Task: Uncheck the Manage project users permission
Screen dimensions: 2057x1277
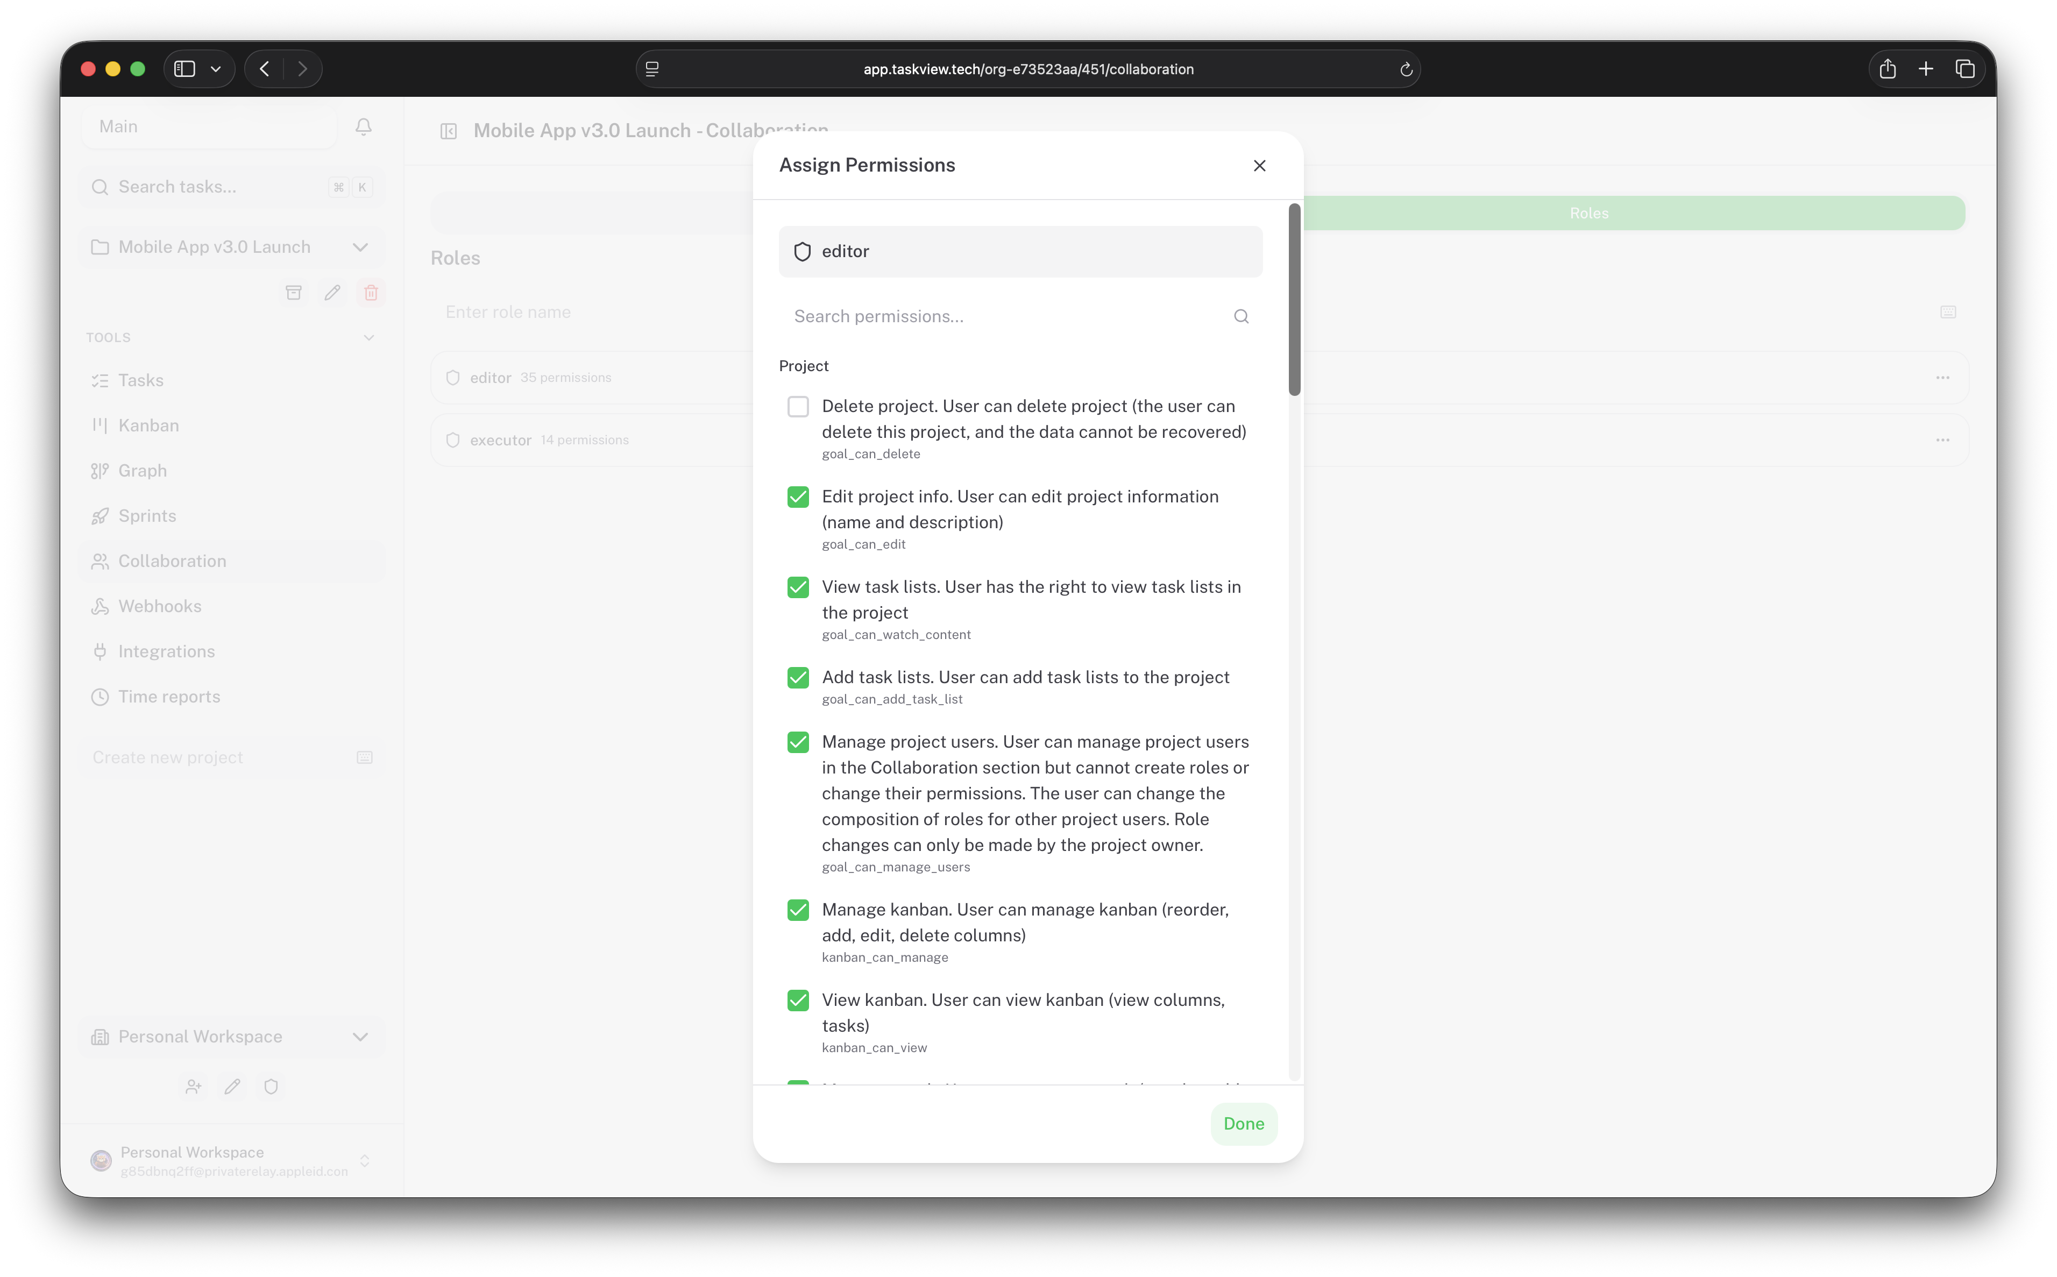Action: [x=798, y=742]
